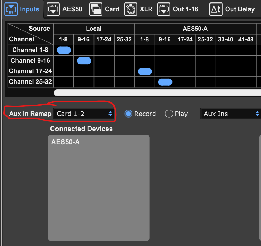The image size is (261, 246).
Task: Assign Channel 17-24 to AES50-A 33-40
Action: click(226, 71)
